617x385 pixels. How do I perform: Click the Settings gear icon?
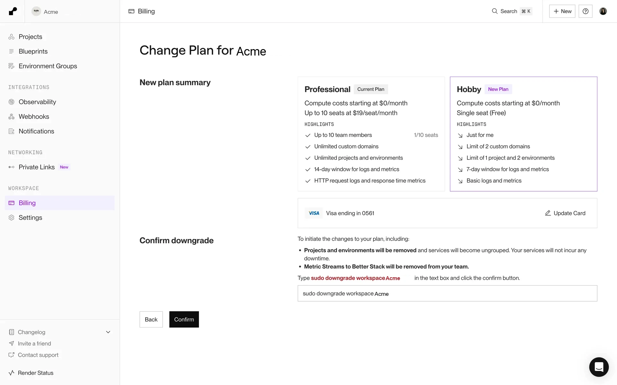[12, 218]
